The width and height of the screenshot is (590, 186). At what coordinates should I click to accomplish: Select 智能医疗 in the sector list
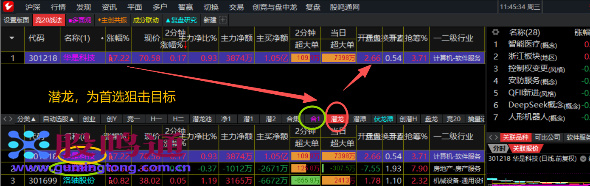[532, 44]
